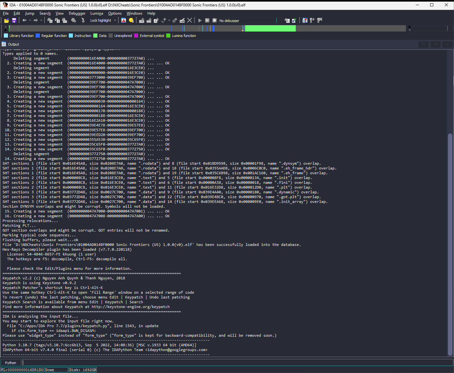Click the Regular function color swatch

pos(38,36)
